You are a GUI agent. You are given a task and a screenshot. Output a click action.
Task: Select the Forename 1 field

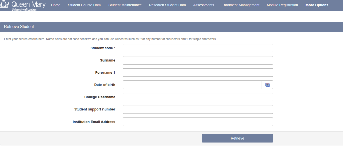(x=198, y=72)
